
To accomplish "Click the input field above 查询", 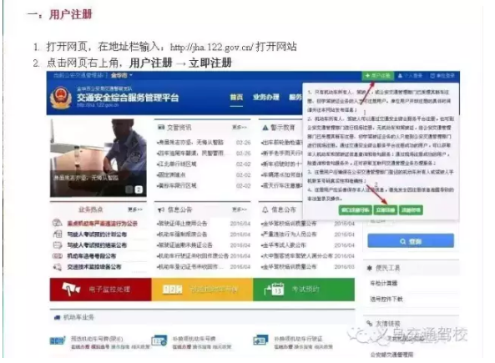I will coord(381,222).
